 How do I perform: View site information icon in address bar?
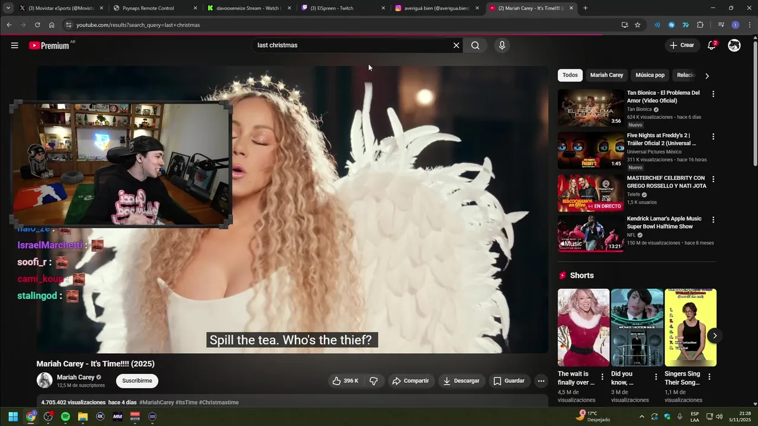coord(69,25)
